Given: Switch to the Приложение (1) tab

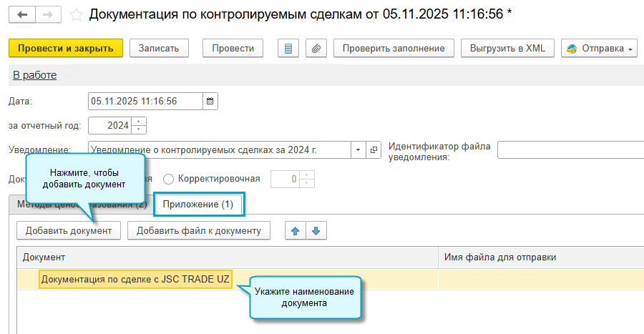Looking at the screenshot, I should click(x=198, y=205).
